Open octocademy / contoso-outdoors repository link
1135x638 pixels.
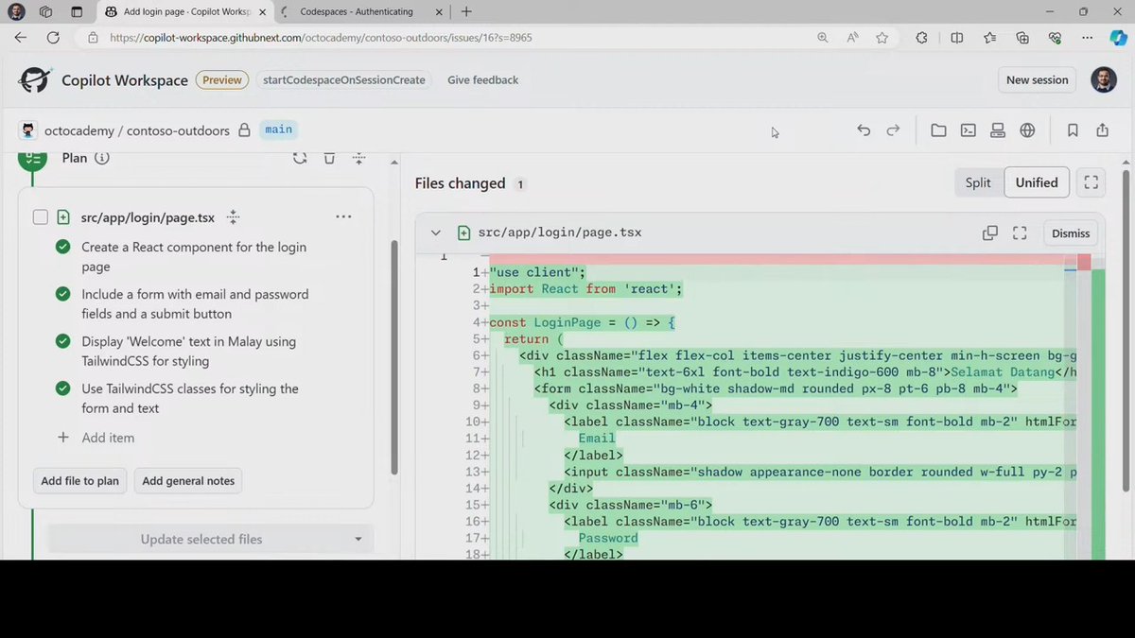137,130
